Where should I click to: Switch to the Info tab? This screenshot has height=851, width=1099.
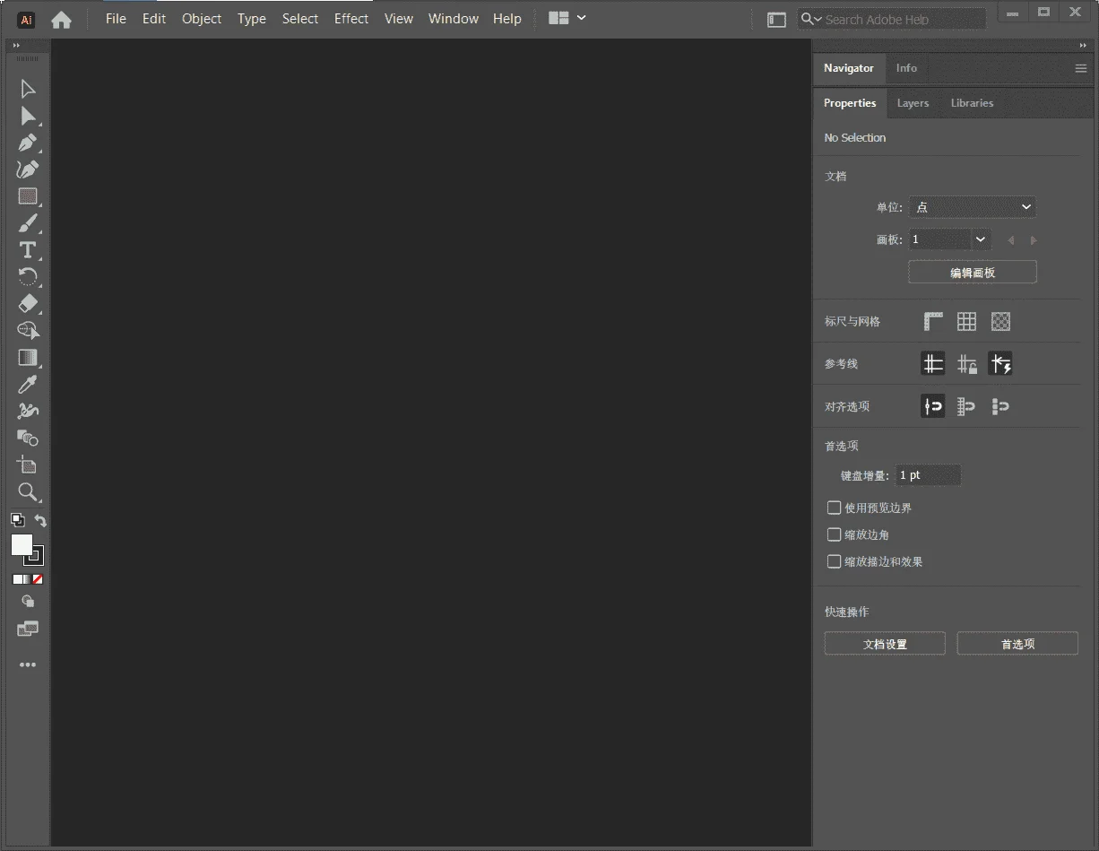point(906,68)
